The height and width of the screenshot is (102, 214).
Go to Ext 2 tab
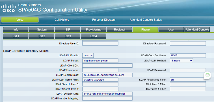pos(42,36)
